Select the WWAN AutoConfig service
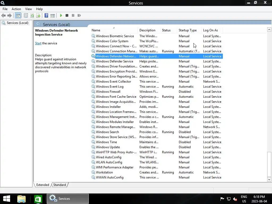This screenshot has width=272, height=204. pyautogui.click(x=157, y=177)
